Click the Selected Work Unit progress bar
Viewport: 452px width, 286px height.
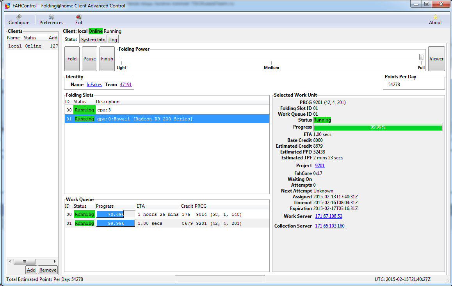(378, 127)
